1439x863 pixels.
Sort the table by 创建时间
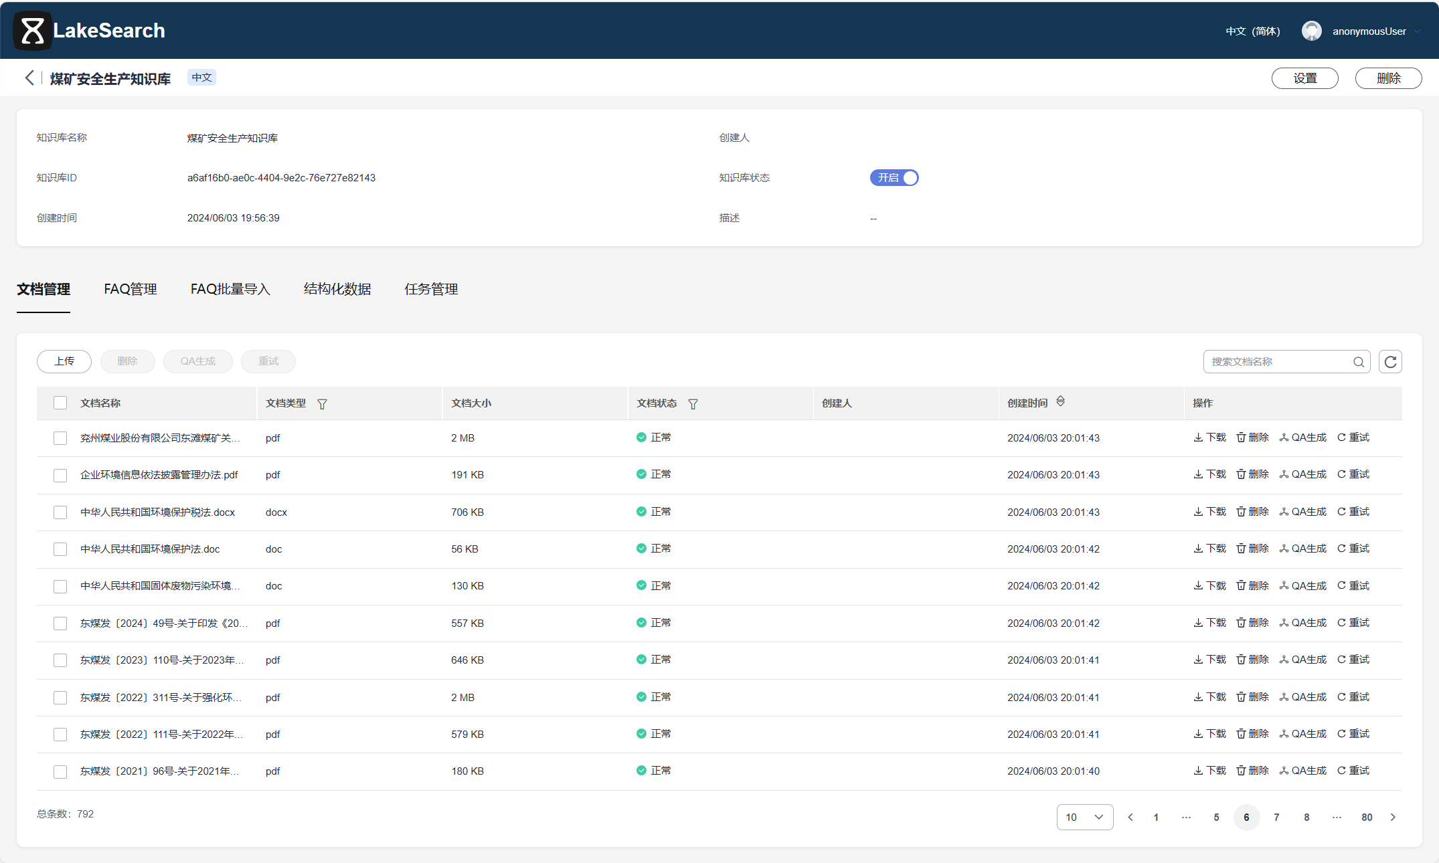click(1060, 401)
